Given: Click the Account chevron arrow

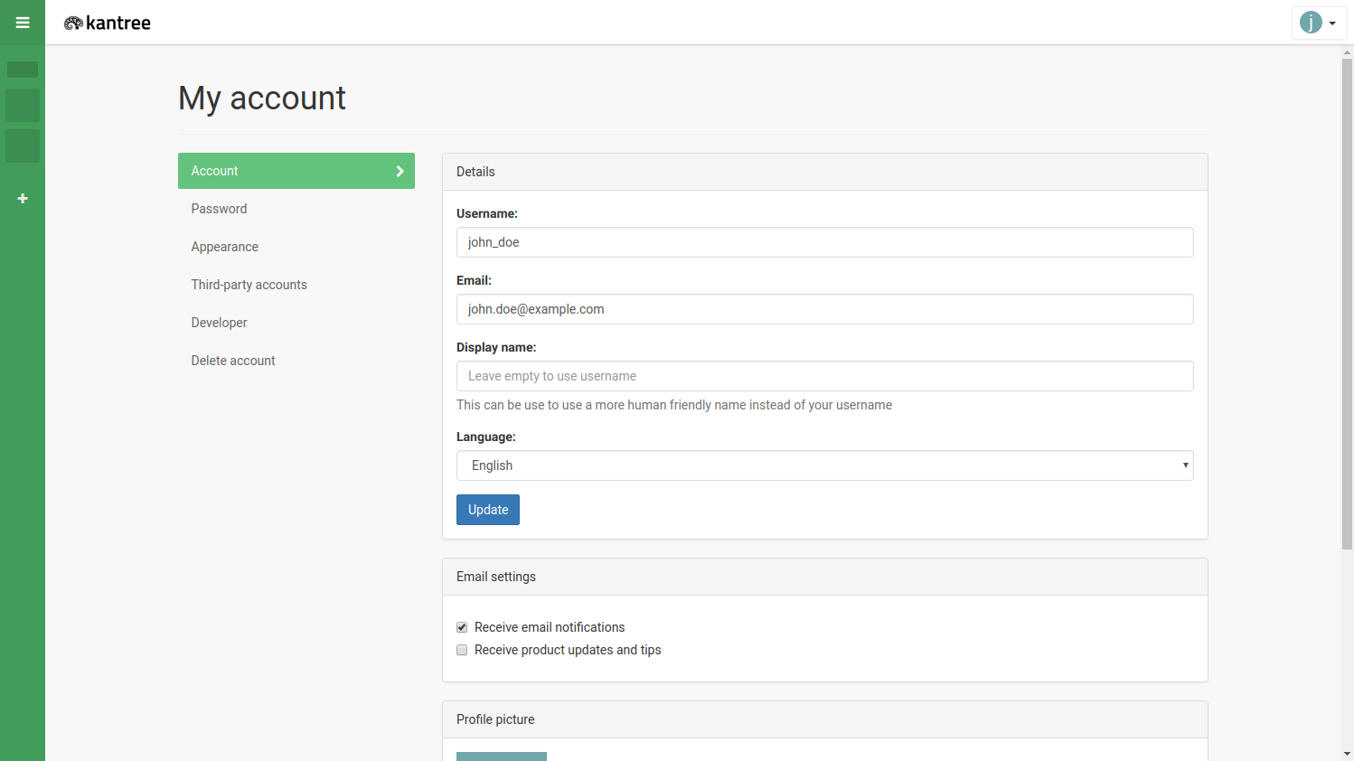Looking at the screenshot, I should coord(400,171).
